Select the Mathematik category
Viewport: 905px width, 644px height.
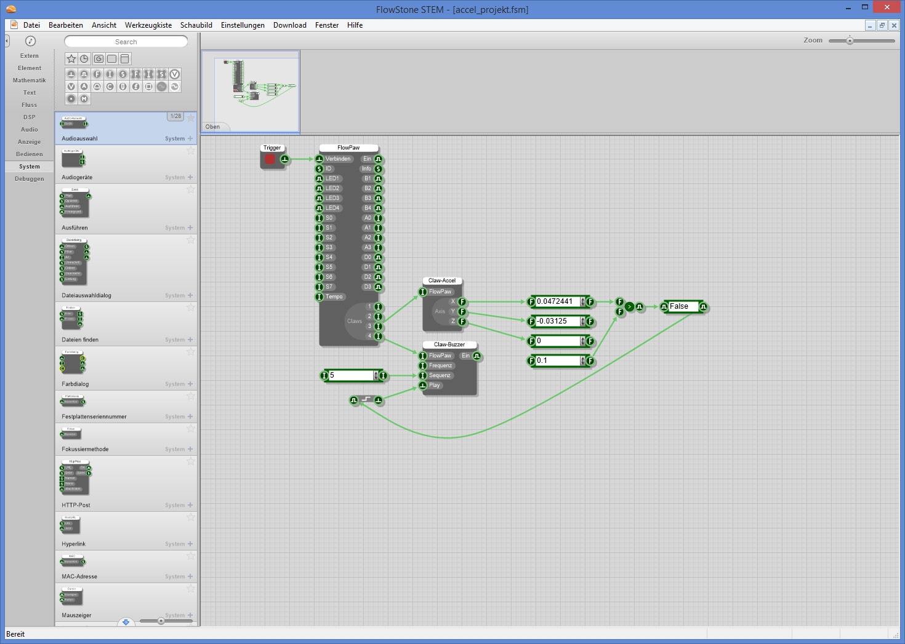(x=30, y=81)
